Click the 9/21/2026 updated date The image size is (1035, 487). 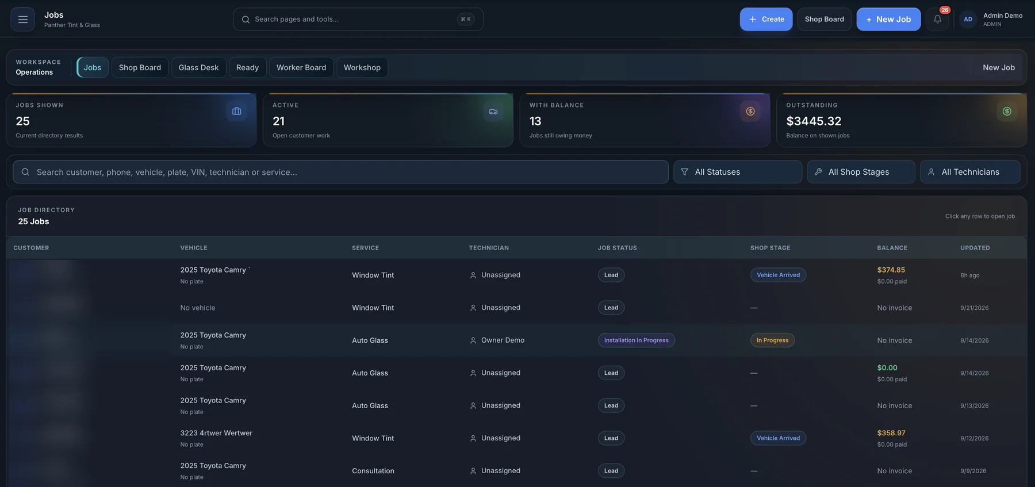click(974, 308)
